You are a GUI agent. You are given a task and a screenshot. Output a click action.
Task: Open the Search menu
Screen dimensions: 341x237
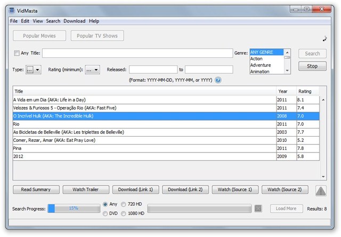pos(53,21)
